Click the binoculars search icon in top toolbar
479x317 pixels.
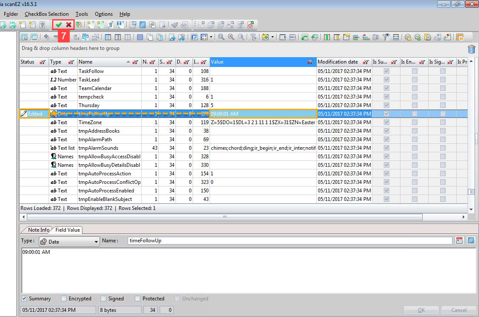184,25
